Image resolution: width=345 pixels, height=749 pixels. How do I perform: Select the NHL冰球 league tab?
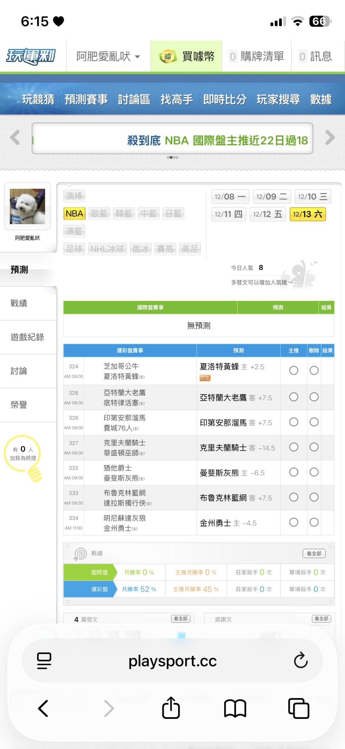pyautogui.click(x=107, y=249)
